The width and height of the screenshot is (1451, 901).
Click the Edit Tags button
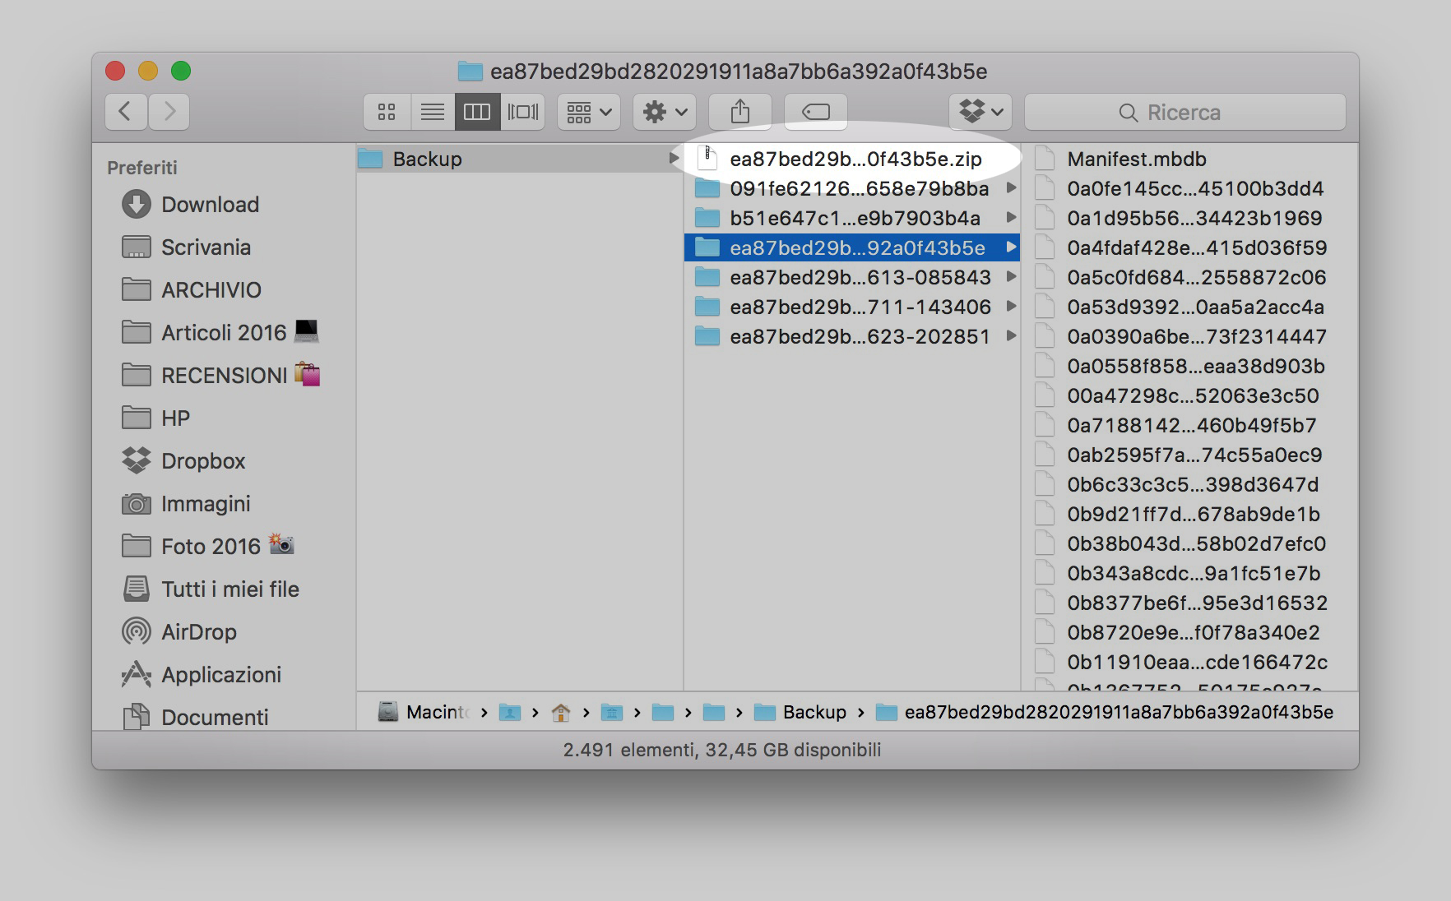click(816, 112)
